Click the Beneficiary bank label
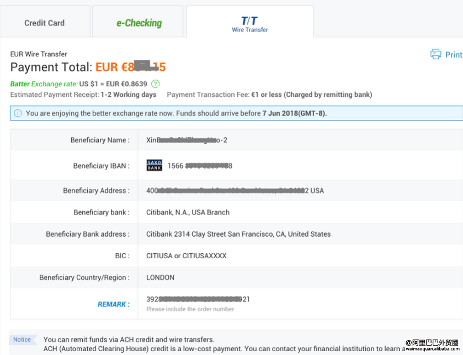 102,212
